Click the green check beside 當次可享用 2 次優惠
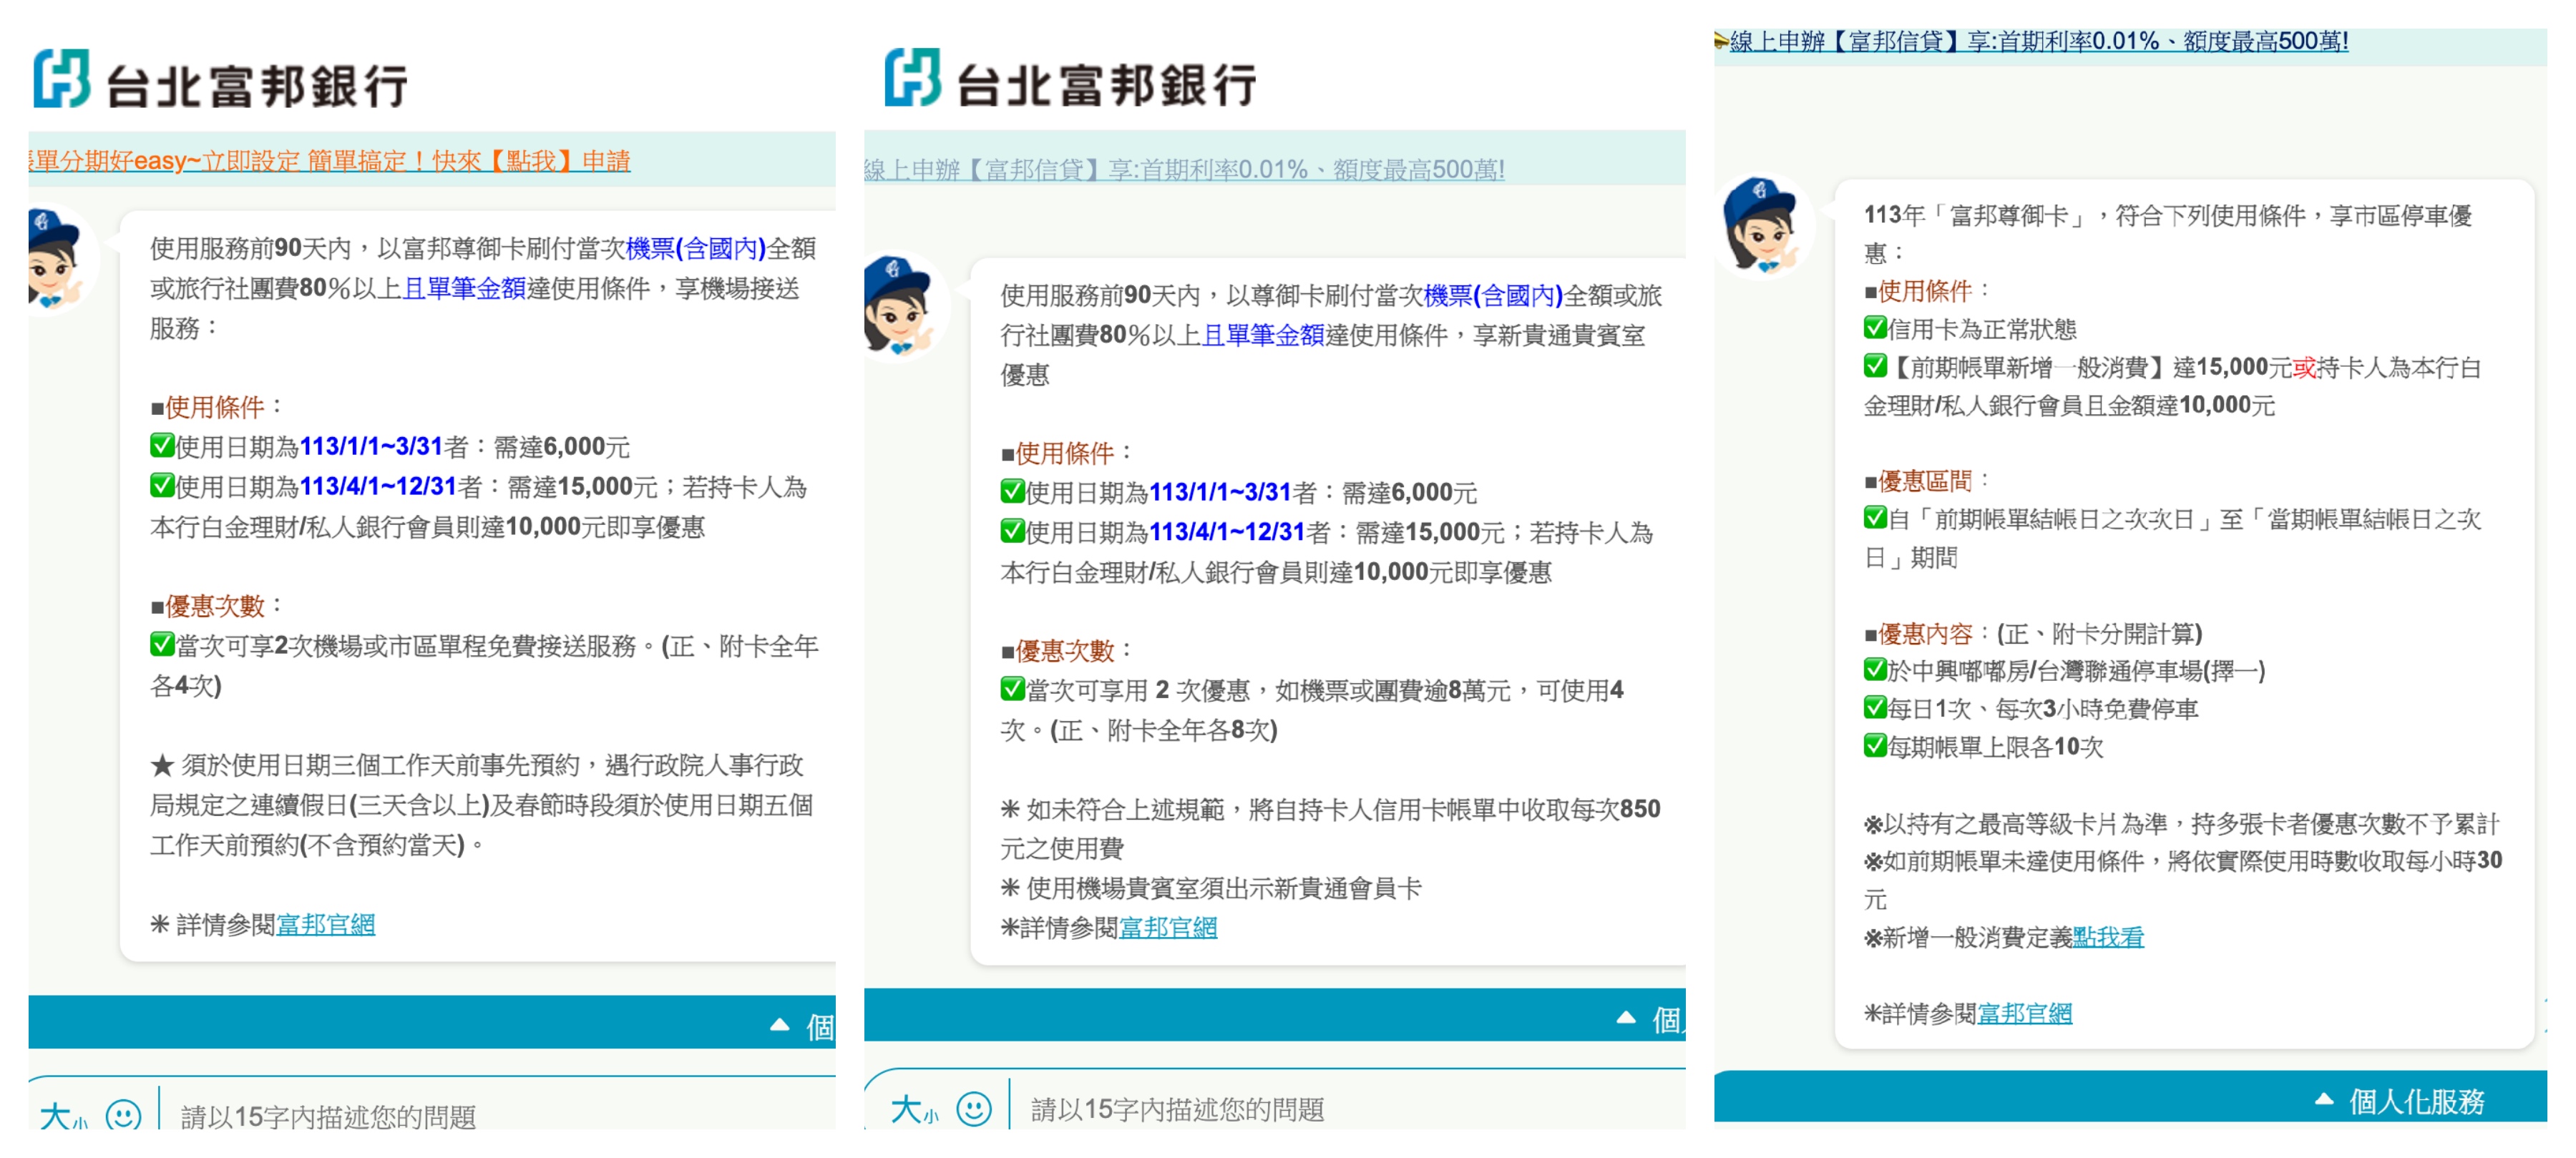The height and width of the screenshot is (1158, 2576). click(1012, 688)
